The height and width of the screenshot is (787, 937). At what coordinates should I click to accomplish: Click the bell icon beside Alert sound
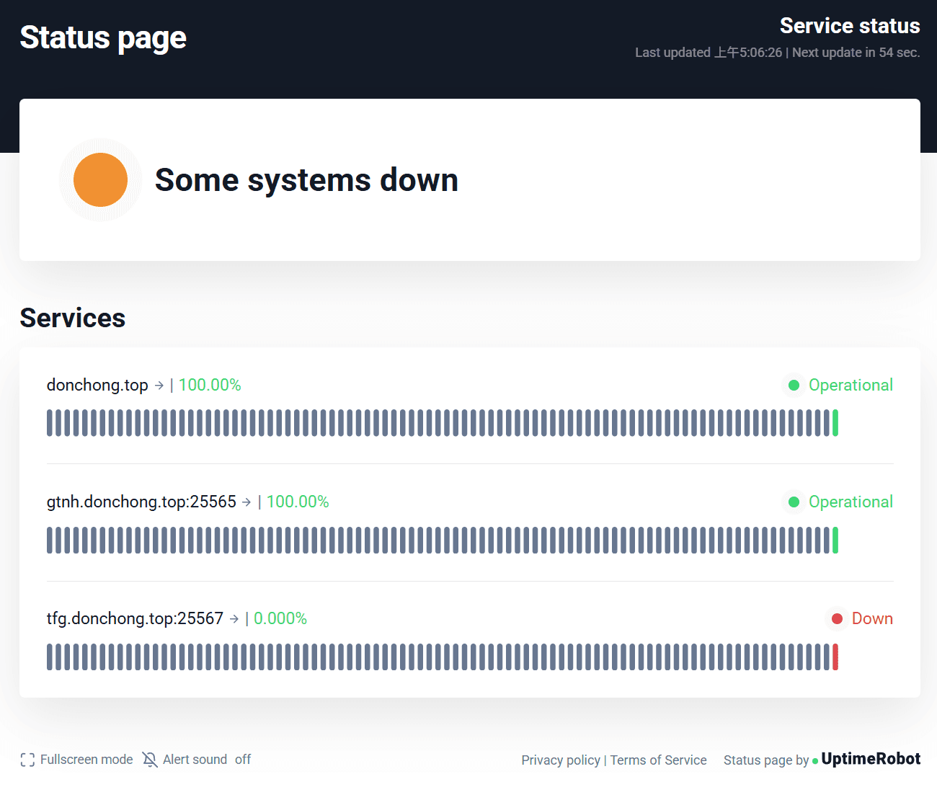150,760
